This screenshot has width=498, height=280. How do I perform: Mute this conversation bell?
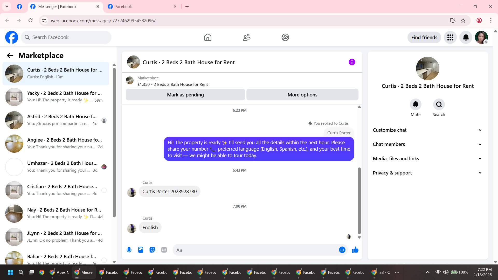click(416, 104)
